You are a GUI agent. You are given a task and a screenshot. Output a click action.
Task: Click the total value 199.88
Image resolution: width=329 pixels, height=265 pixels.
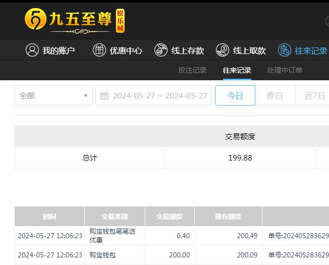[x=240, y=158]
